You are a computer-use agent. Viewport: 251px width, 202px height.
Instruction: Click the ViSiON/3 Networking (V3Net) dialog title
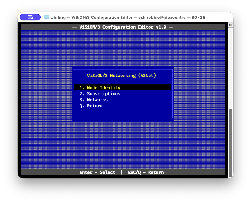[122, 76]
